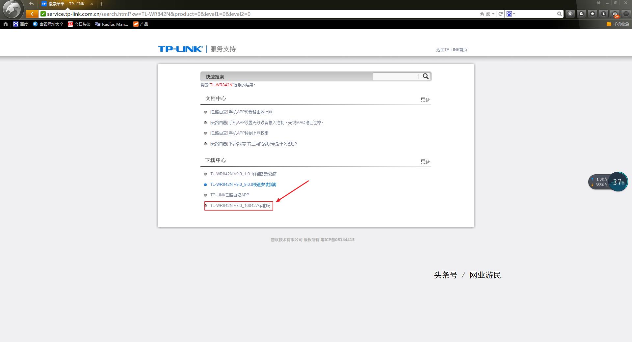Open the 毒霸网址大全 bookmark
632x342 pixels.
click(x=48, y=24)
